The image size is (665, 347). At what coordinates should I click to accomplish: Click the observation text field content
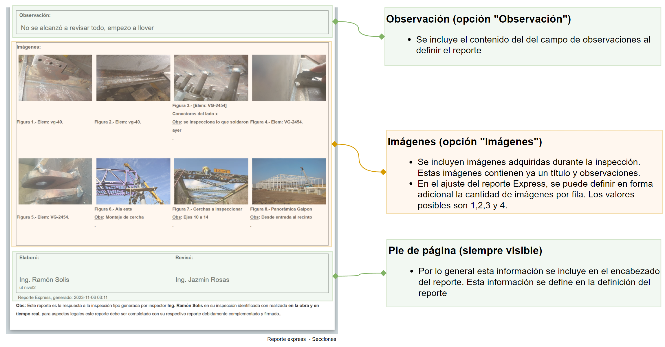(x=87, y=28)
